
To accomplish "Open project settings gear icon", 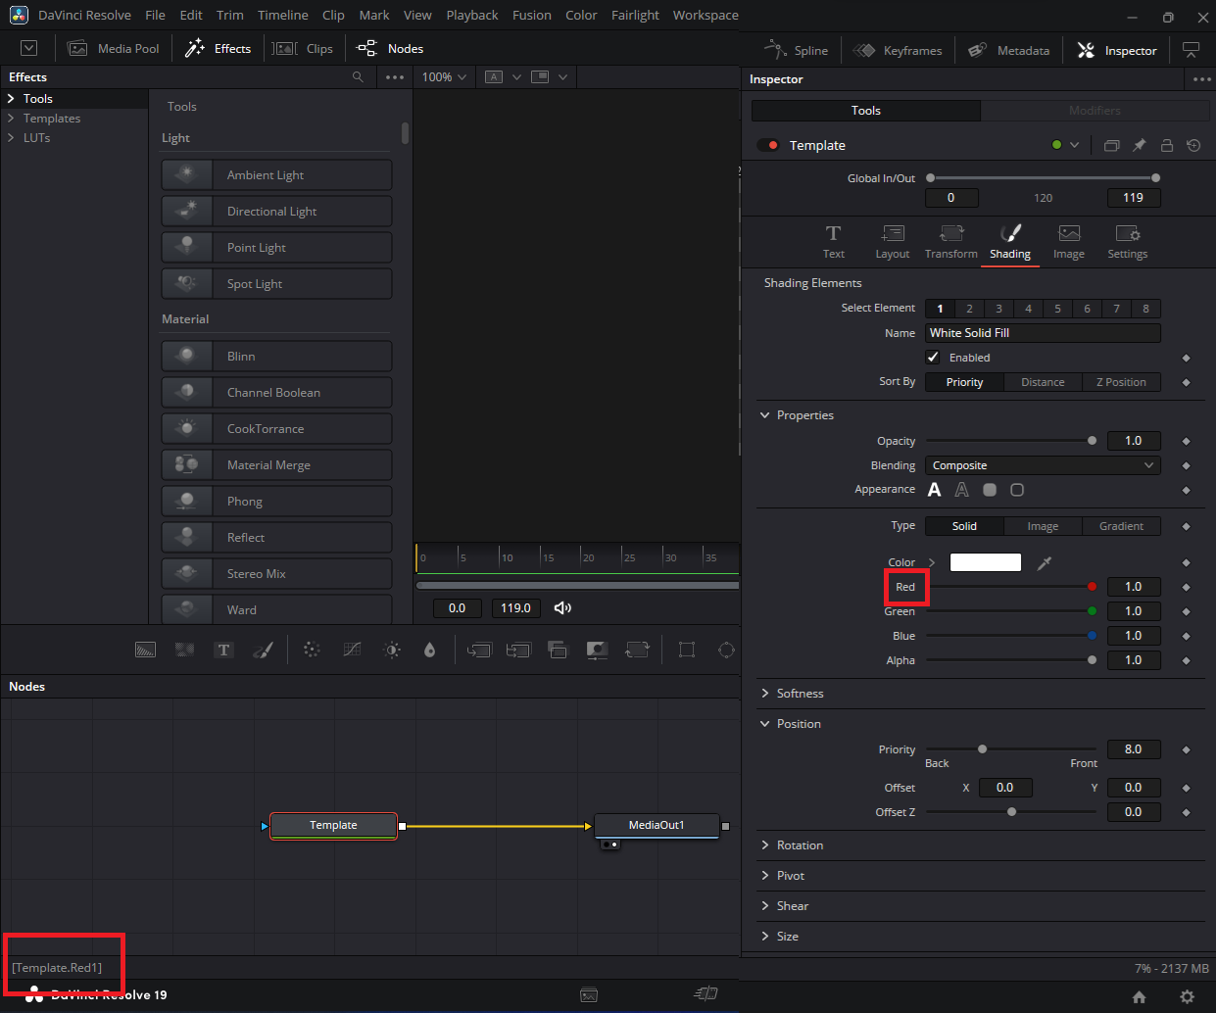I will pyautogui.click(x=1187, y=996).
